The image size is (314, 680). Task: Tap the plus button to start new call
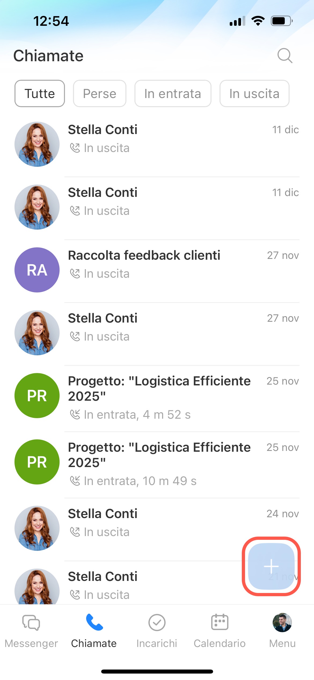point(271,566)
